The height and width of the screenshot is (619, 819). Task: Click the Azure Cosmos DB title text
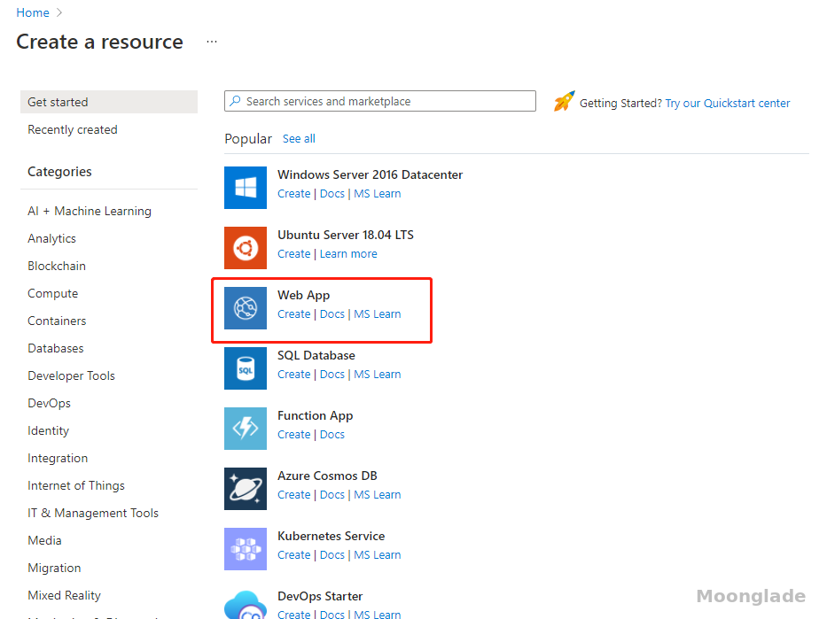tap(327, 476)
